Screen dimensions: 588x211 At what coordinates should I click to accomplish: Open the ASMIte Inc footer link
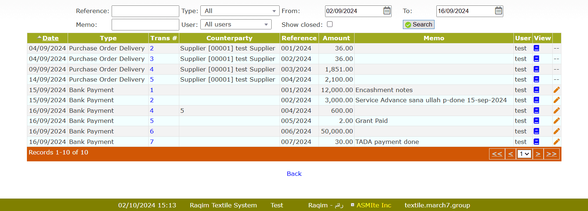[x=373, y=205]
